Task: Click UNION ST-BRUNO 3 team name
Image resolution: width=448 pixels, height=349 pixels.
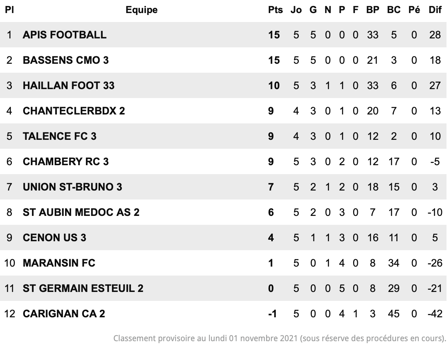Action: (x=72, y=187)
